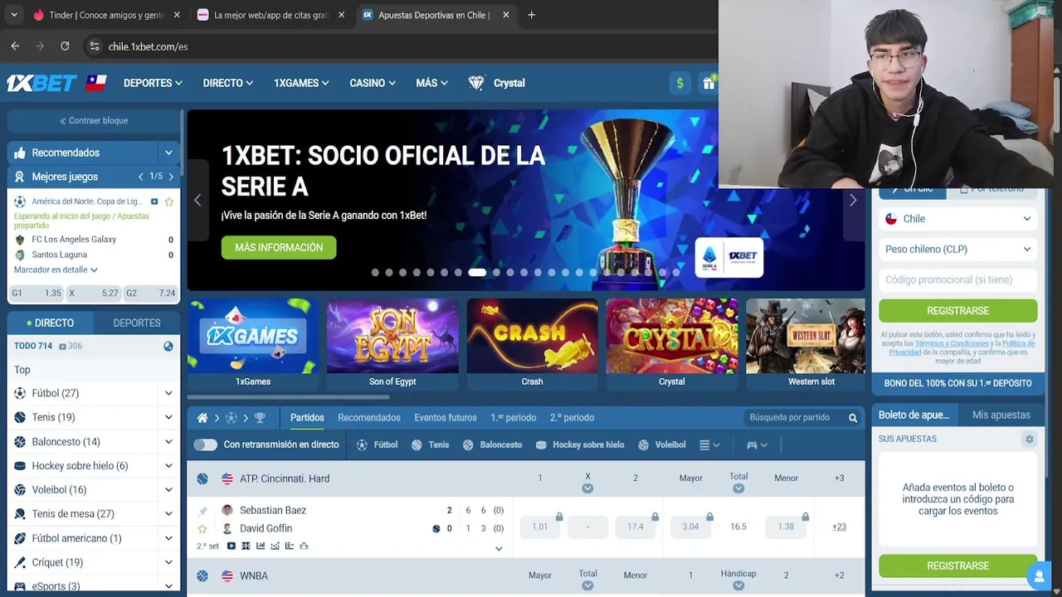The image size is (1062, 597).
Task: Expand Marcador en detalle
Action: tap(56, 269)
